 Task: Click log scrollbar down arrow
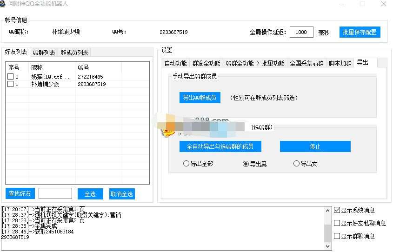[x=327, y=246]
